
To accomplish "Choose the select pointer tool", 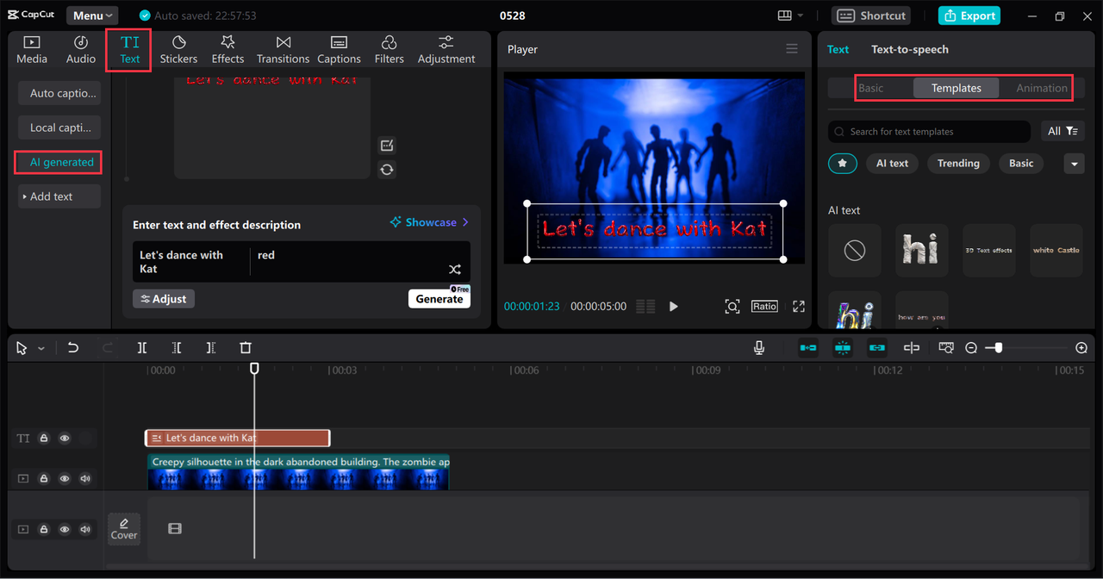I will (22, 348).
